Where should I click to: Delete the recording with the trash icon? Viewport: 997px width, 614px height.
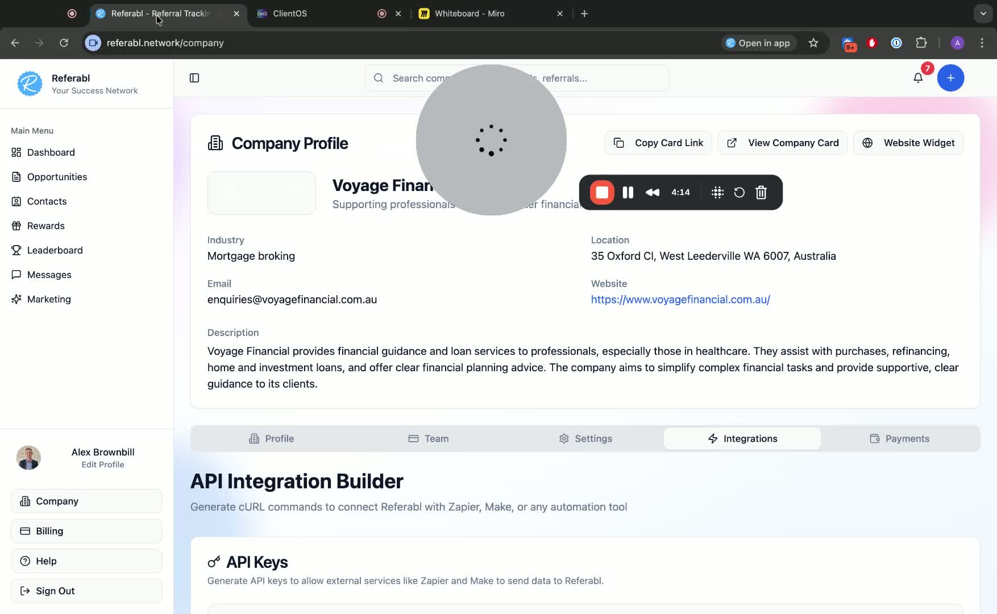pyautogui.click(x=761, y=193)
